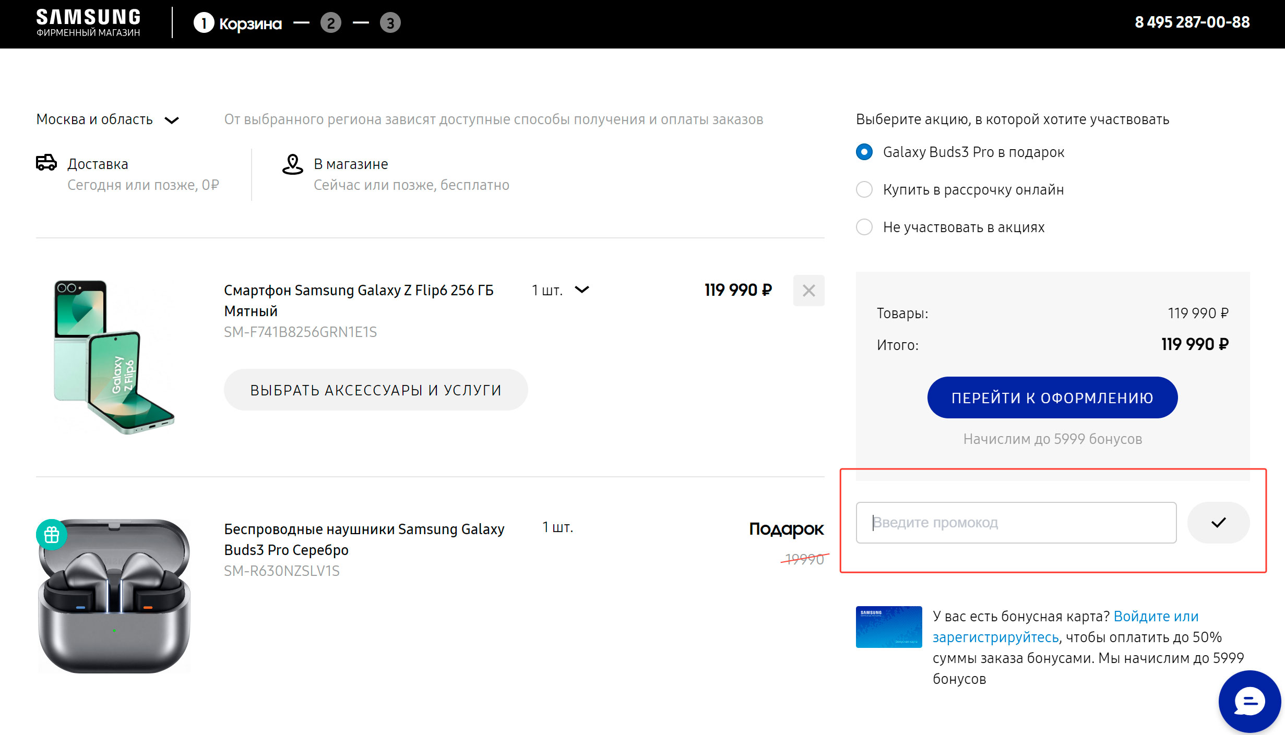Click the store pickup pin icon

coord(292,164)
